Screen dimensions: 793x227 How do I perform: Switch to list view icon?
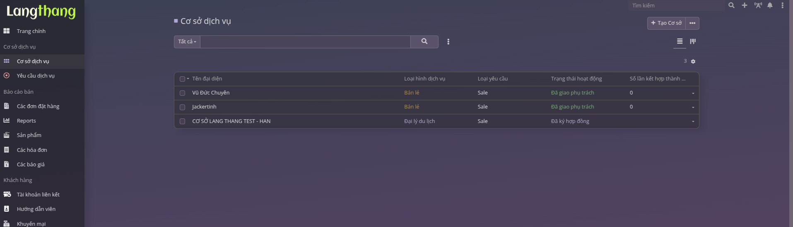pos(680,41)
